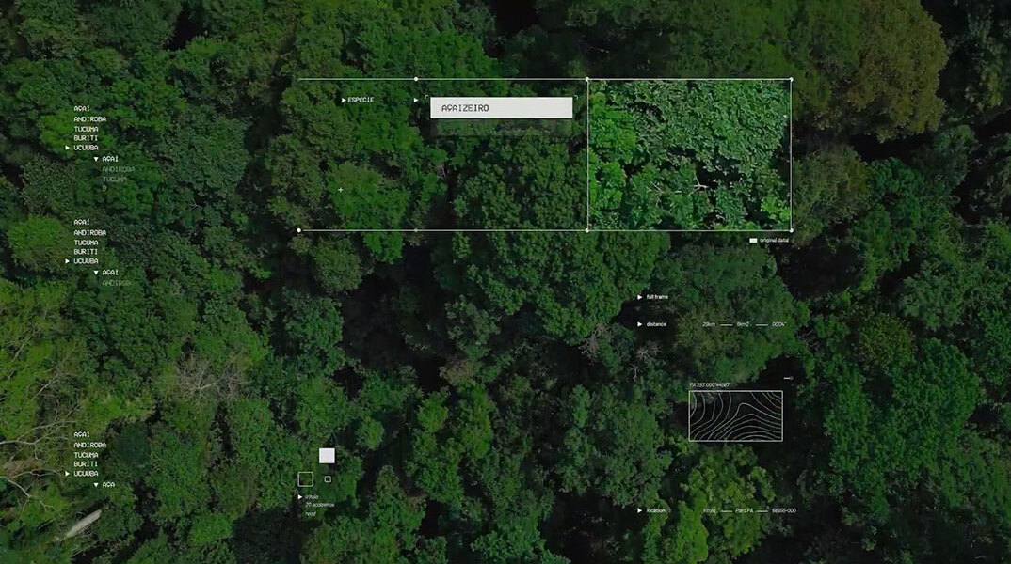Image resolution: width=1011 pixels, height=564 pixels.
Task: Click the arrow icon next to location
Action: (x=640, y=511)
